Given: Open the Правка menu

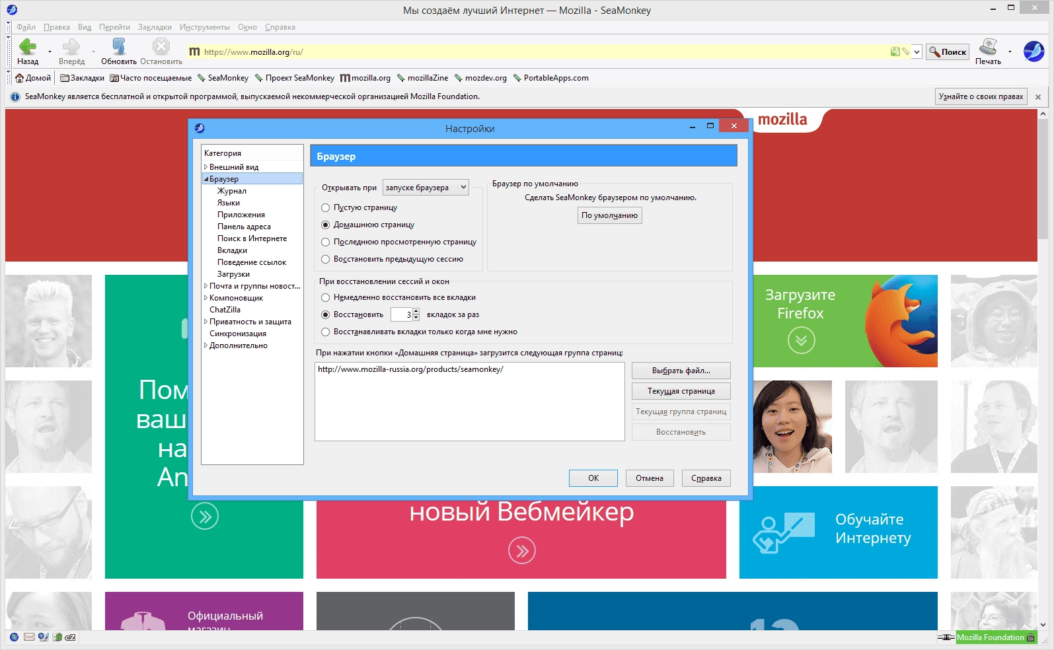Looking at the screenshot, I should tap(57, 27).
